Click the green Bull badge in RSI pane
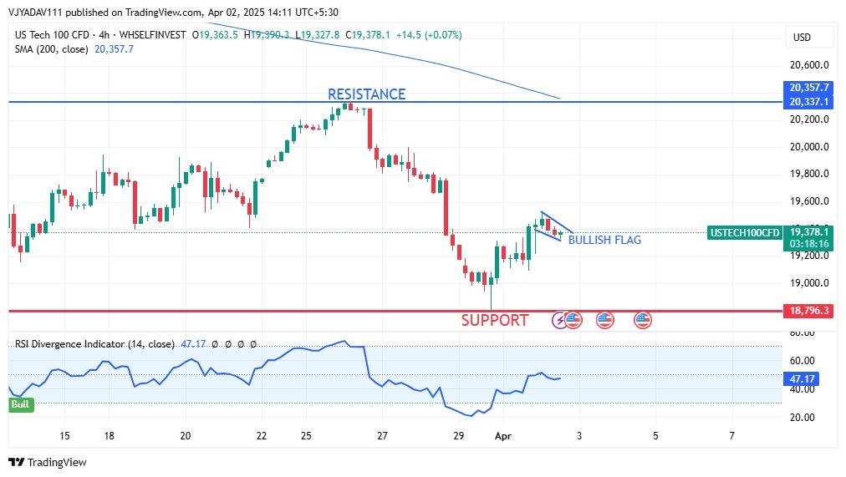 [x=20, y=404]
